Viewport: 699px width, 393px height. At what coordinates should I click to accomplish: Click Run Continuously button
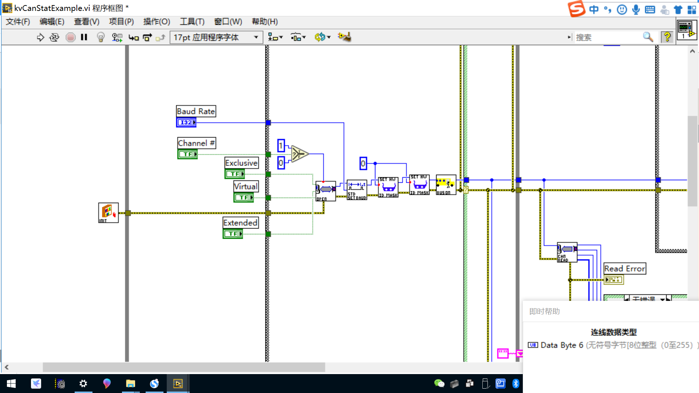54,37
